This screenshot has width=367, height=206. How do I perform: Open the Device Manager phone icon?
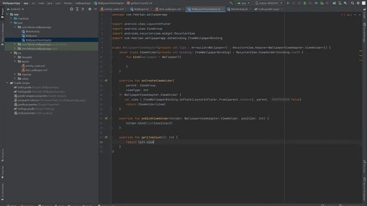pyautogui.click(x=340, y=3)
